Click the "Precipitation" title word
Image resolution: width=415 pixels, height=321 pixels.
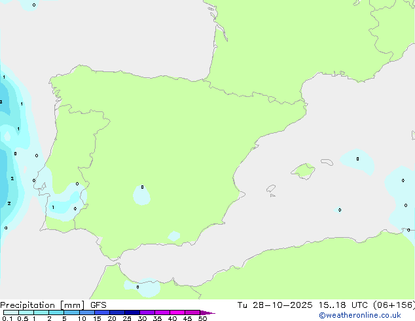[27, 305]
